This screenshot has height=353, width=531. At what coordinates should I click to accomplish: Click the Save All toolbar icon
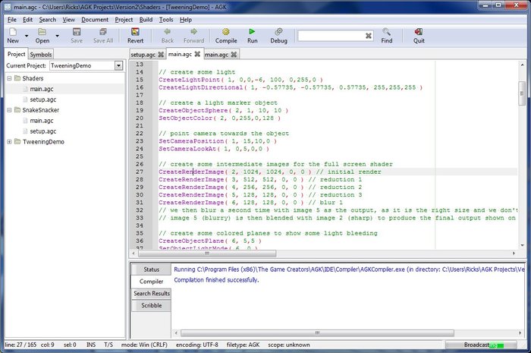[103, 32]
